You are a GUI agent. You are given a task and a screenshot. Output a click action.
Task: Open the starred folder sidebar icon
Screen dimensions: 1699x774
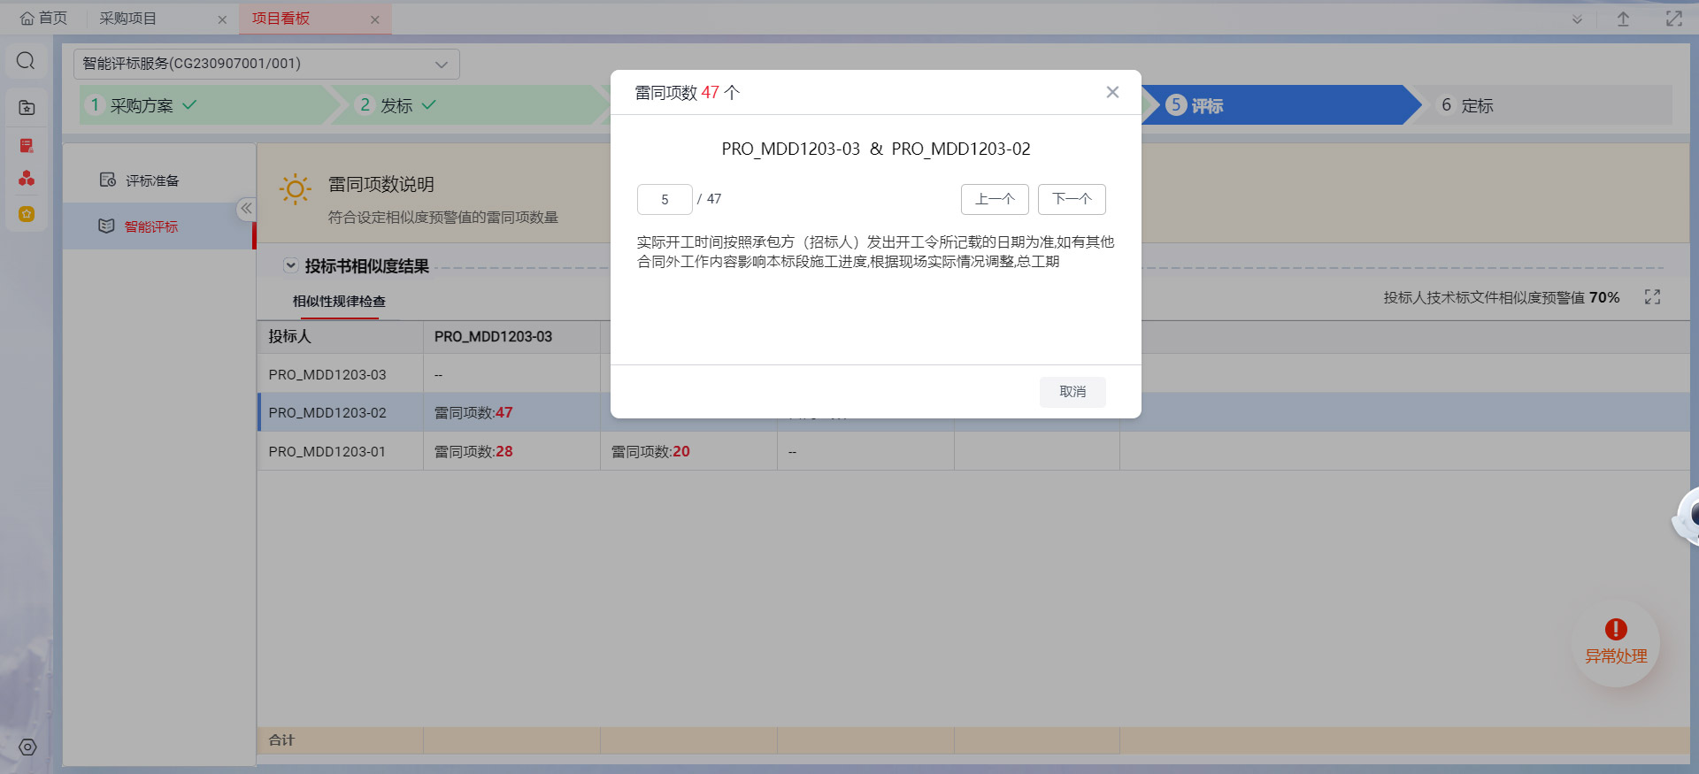coord(27,108)
